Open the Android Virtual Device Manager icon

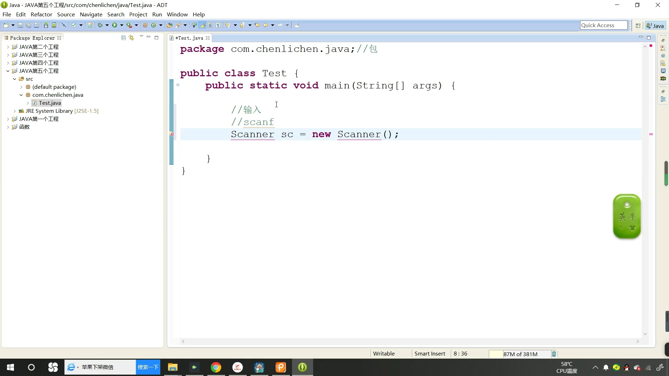(54, 25)
